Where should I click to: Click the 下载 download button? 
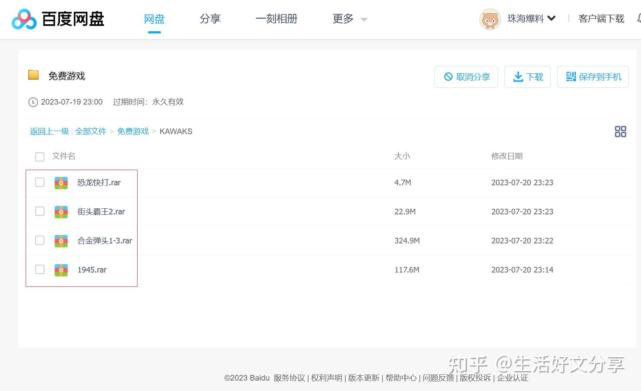tap(527, 77)
